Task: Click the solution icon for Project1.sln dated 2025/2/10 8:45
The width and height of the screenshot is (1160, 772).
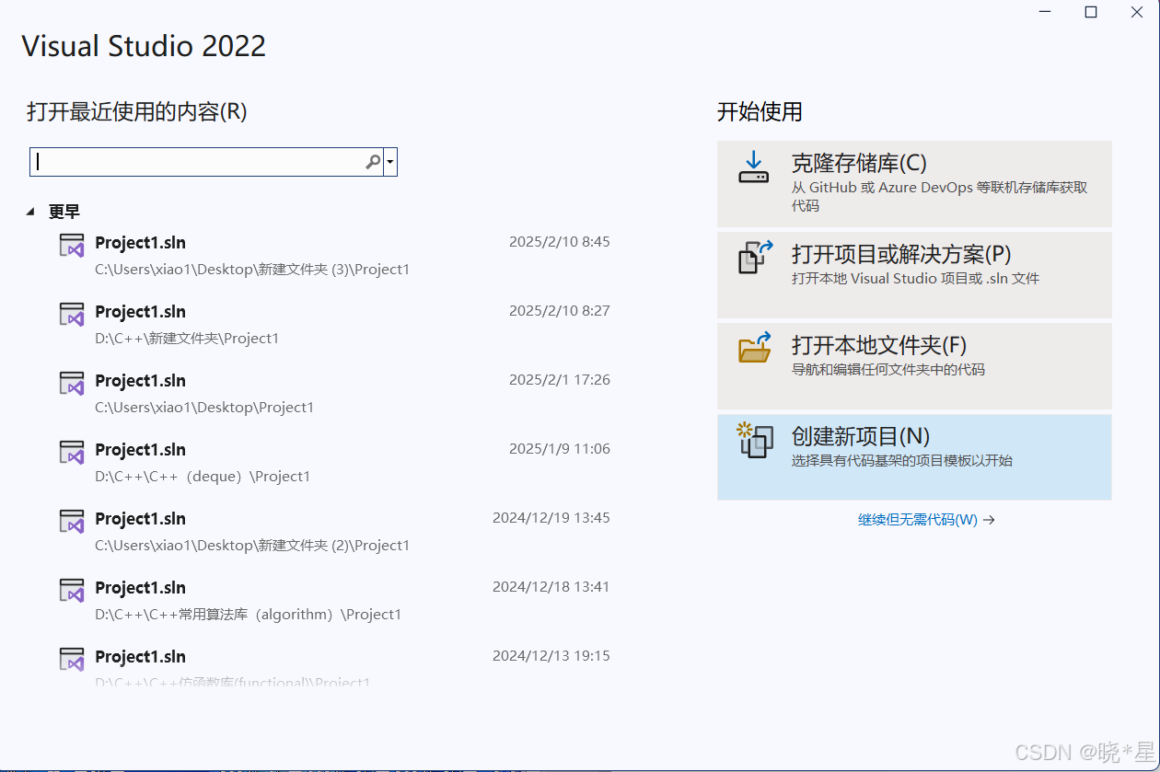Action: tap(72, 245)
